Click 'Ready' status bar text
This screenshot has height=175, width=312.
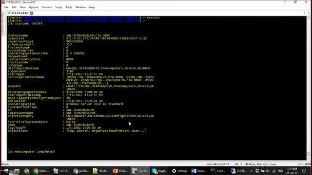click(5, 164)
